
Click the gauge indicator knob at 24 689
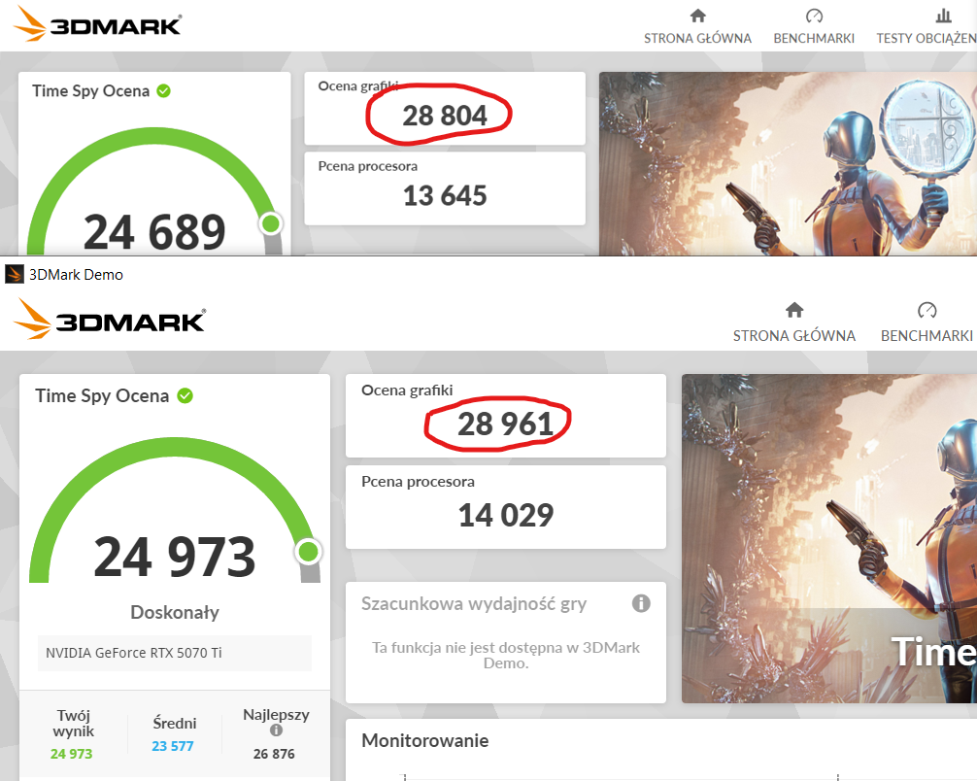[x=270, y=223]
